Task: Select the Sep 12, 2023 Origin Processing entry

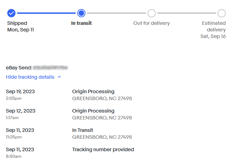Action: (x=69, y=114)
